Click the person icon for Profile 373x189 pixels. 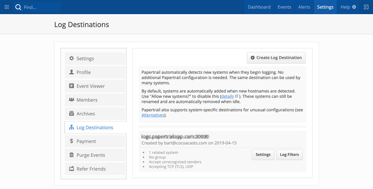click(71, 72)
